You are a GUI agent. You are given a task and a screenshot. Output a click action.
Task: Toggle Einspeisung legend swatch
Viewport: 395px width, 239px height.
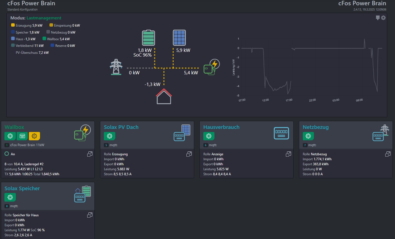pos(51,25)
